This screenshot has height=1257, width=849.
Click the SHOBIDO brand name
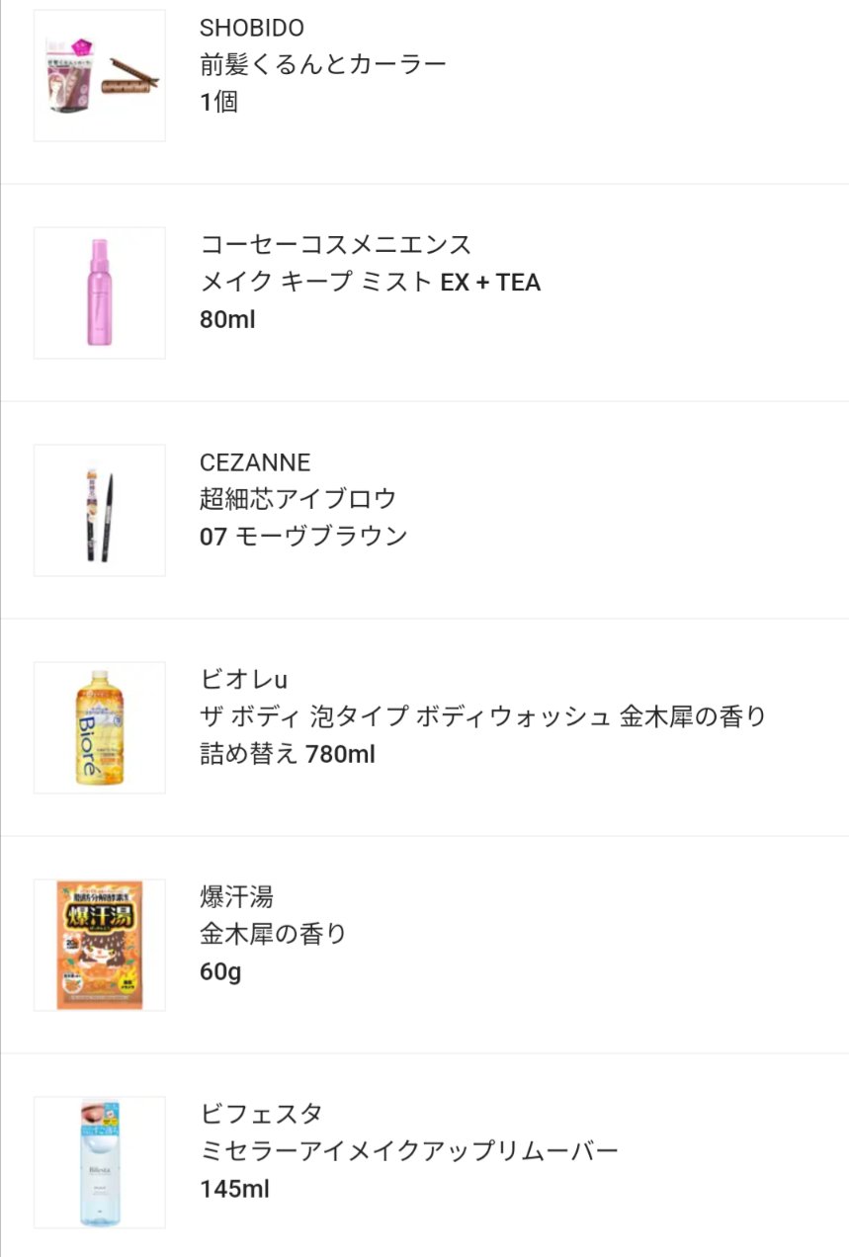click(251, 28)
